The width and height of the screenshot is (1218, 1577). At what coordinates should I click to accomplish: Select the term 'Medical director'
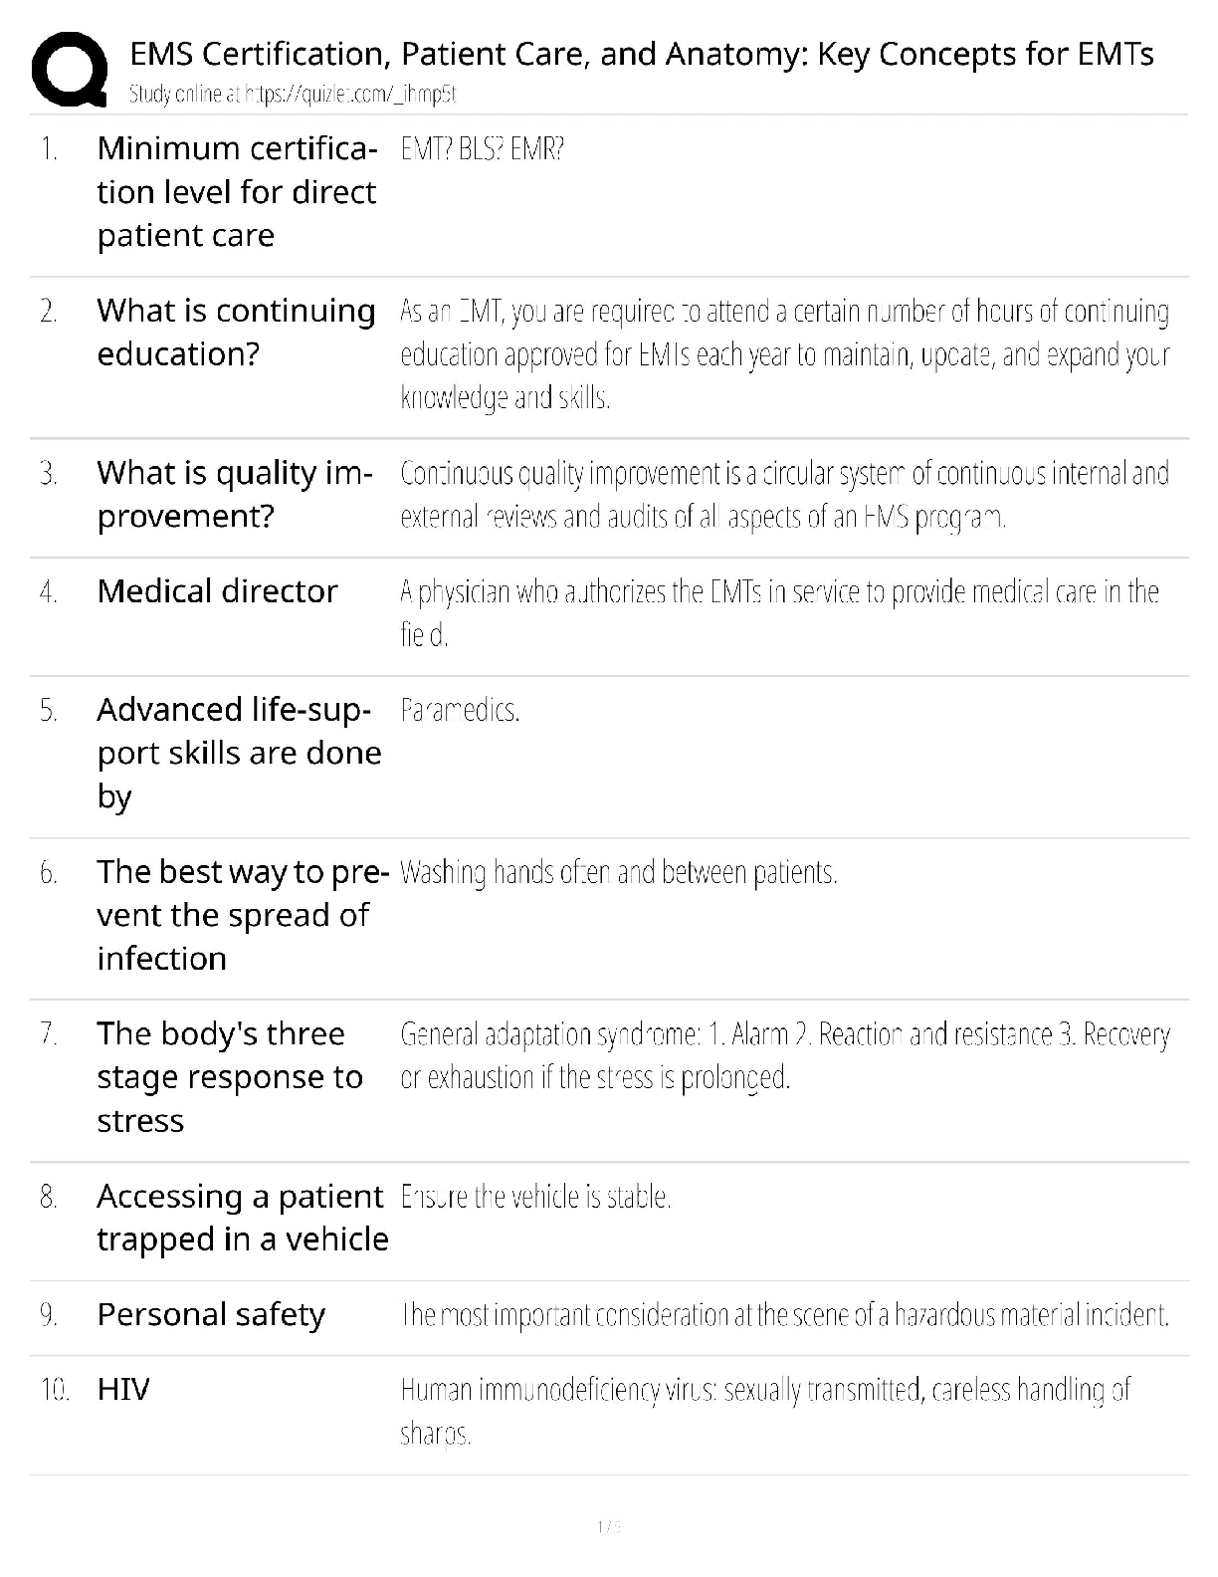click(x=218, y=591)
